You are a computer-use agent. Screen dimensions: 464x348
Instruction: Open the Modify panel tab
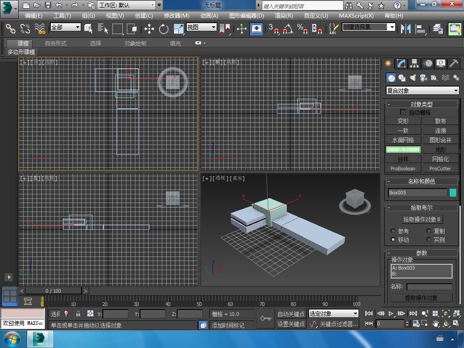pyautogui.click(x=401, y=63)
